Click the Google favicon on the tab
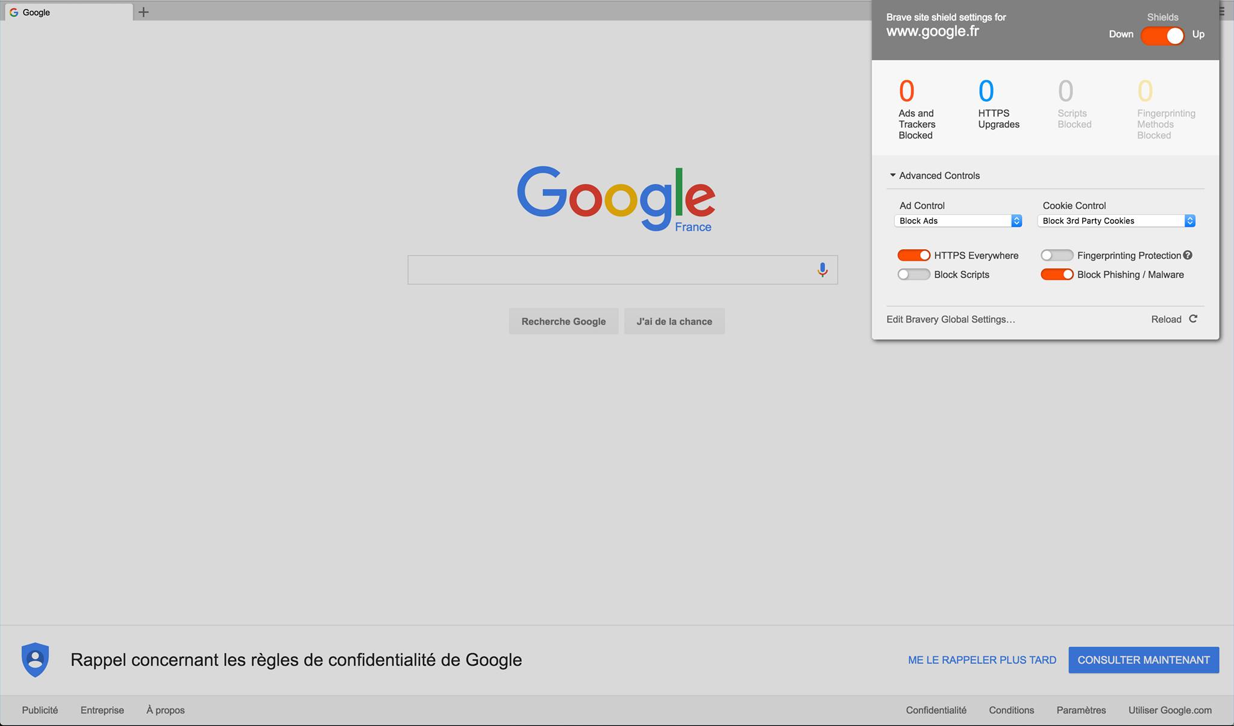 [14, 12]
